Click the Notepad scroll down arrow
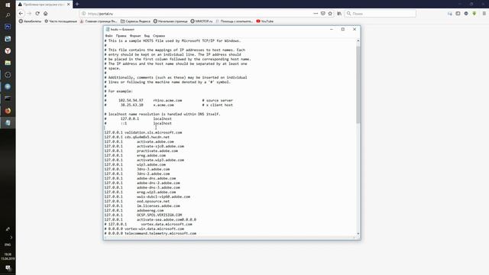489x275 pixels. [x=358, y=234]
